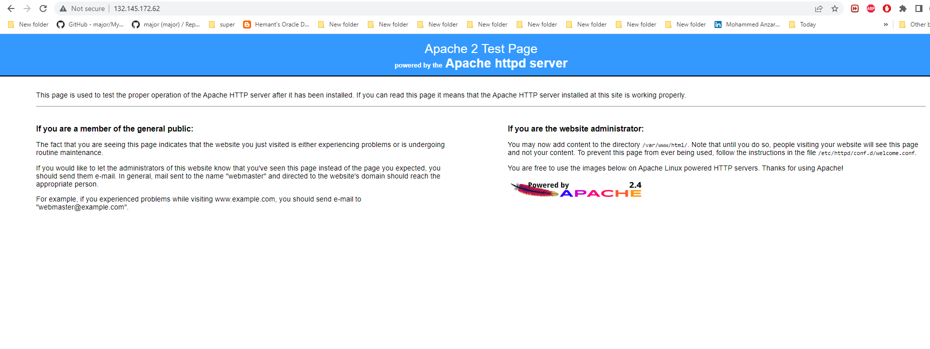
Task: Click the red fast-forward extension icon
Action: click(x=855, y=8)
